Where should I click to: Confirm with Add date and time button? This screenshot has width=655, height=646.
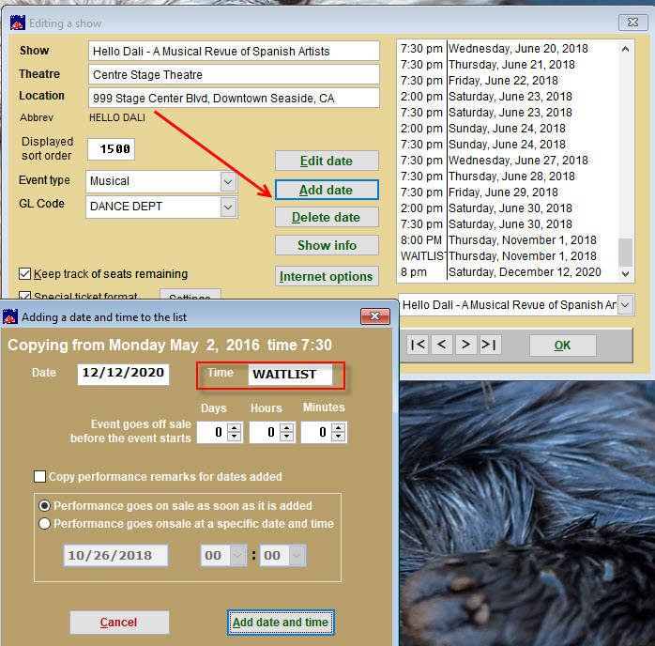click(280, 622)
